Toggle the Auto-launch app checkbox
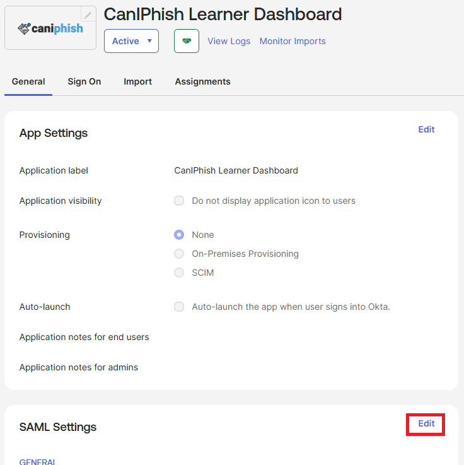 point(179,307)
